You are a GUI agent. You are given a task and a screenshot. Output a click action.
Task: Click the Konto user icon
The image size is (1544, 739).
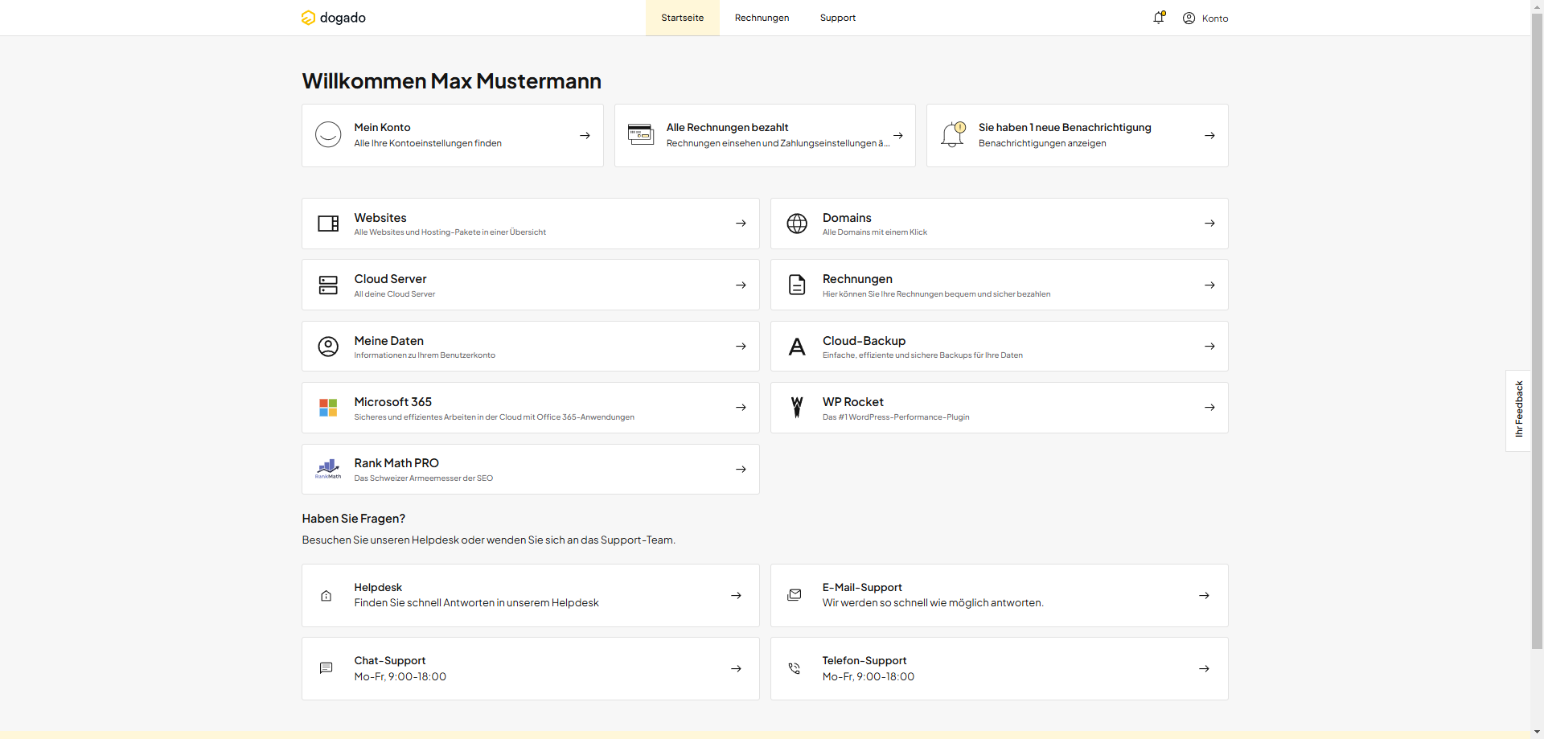pos(1189,18)
